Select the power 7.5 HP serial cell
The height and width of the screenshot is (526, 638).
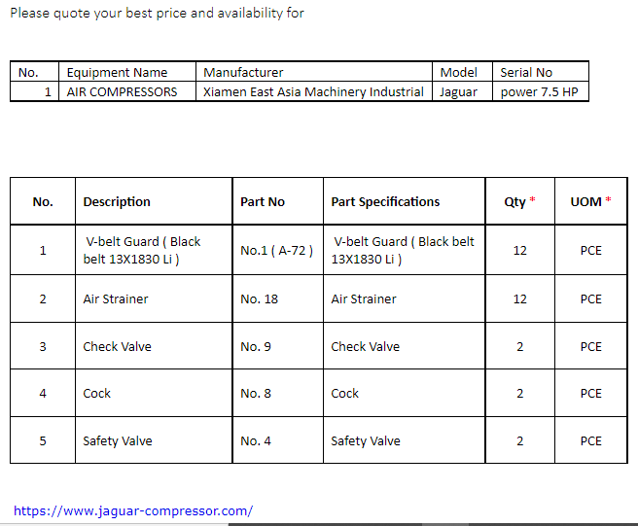541,91
